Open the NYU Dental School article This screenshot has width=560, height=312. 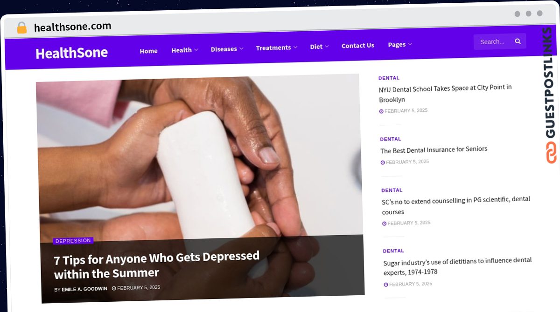(x=446, y=94)
